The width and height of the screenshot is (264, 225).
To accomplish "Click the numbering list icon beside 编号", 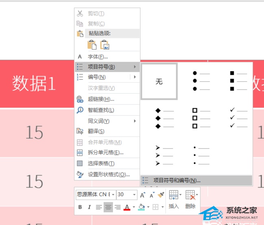I will (x=80, y=77).
